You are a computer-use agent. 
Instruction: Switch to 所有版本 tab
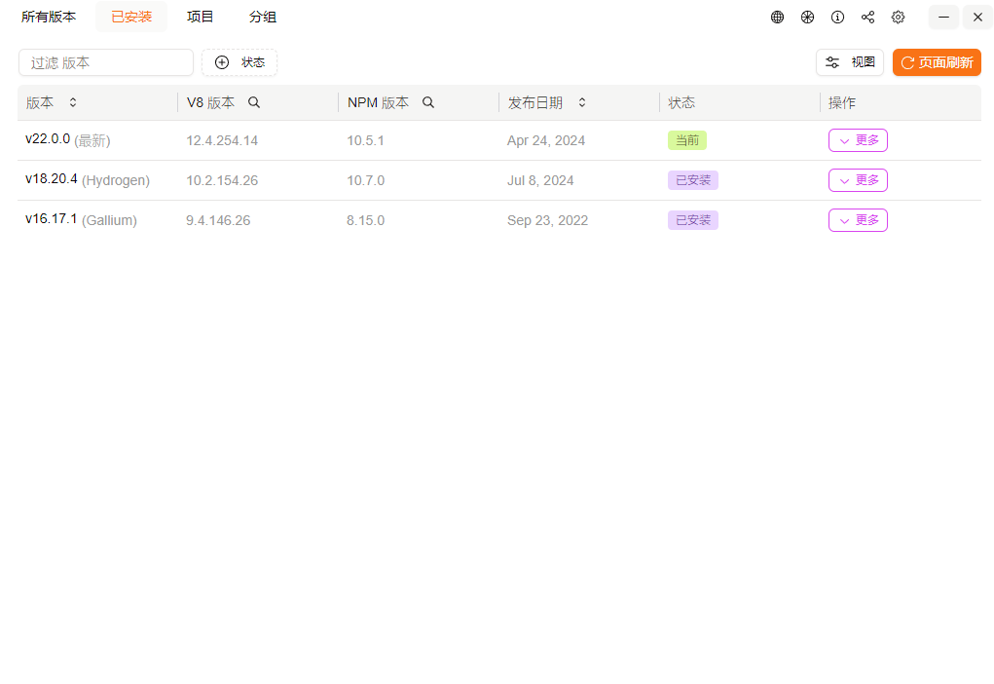tap(49, 18)
